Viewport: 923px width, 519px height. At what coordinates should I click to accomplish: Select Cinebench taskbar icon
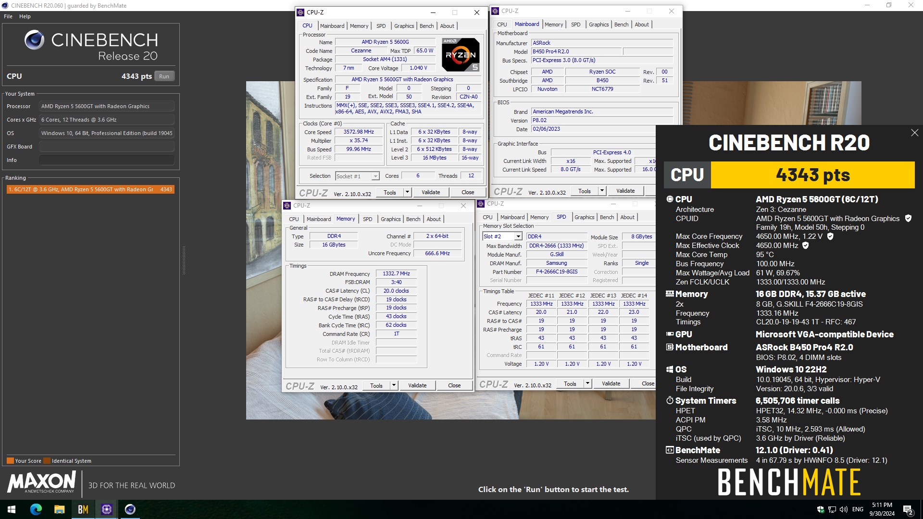tap(130, 509)
